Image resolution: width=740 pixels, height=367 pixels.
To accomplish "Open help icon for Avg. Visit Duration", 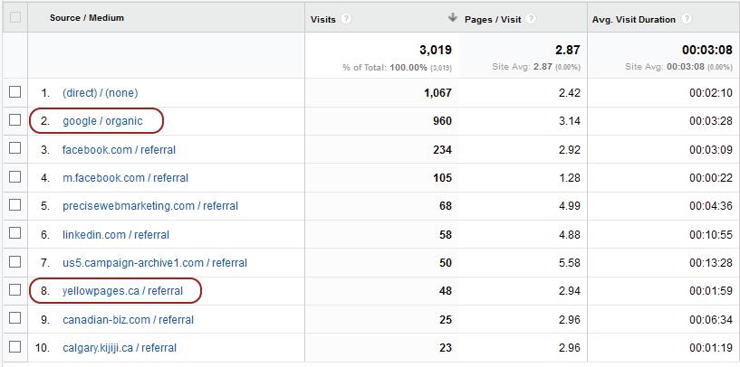I will coord(687,18).
